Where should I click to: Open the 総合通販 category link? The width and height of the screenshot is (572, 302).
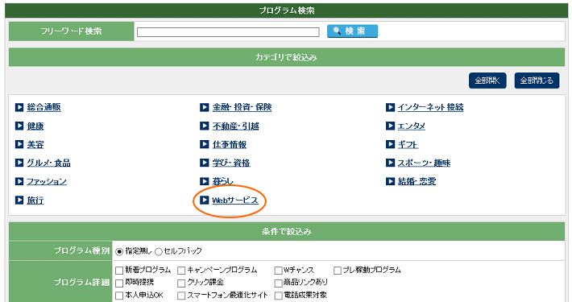44,107
